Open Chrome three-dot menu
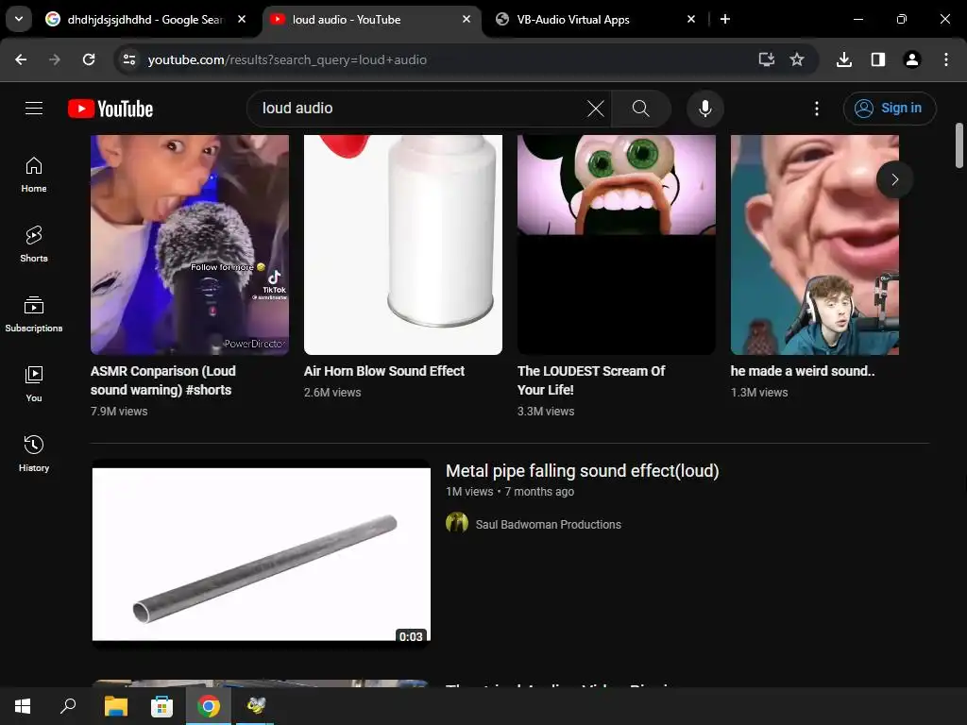The height and width of the screenshot is (725, 967). point(946,59)
